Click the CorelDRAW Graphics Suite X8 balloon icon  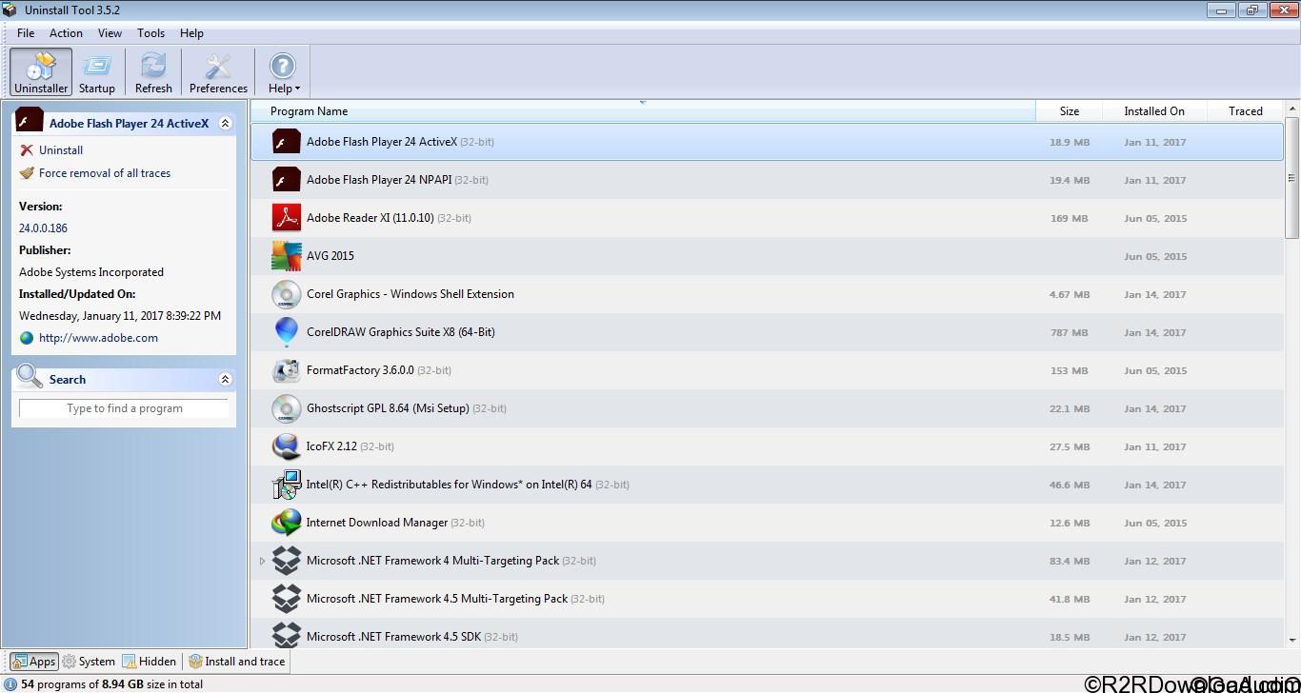pos(287,332)
